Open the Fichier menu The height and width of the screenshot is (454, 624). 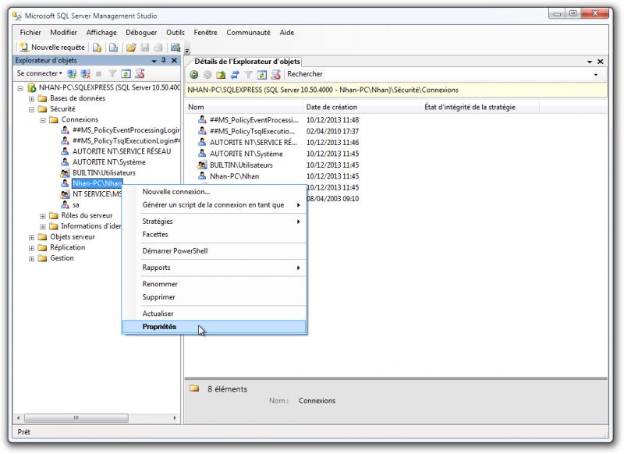click(30, 33)
